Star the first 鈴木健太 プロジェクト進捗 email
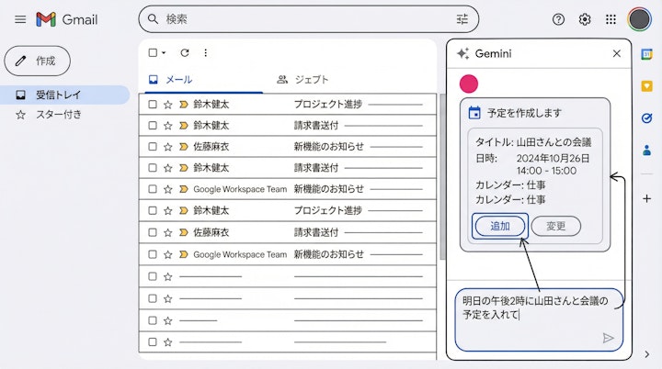662x369 pixels. [x=167, y=105]
